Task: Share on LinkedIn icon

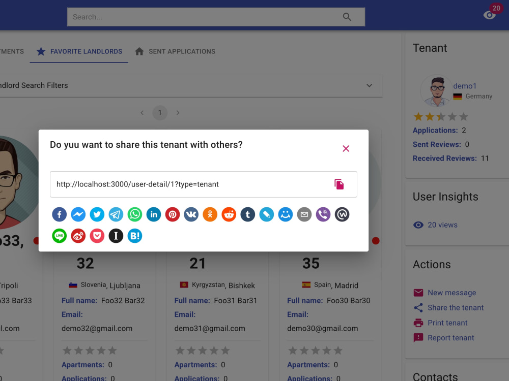Action: click(x=154, y=214)
